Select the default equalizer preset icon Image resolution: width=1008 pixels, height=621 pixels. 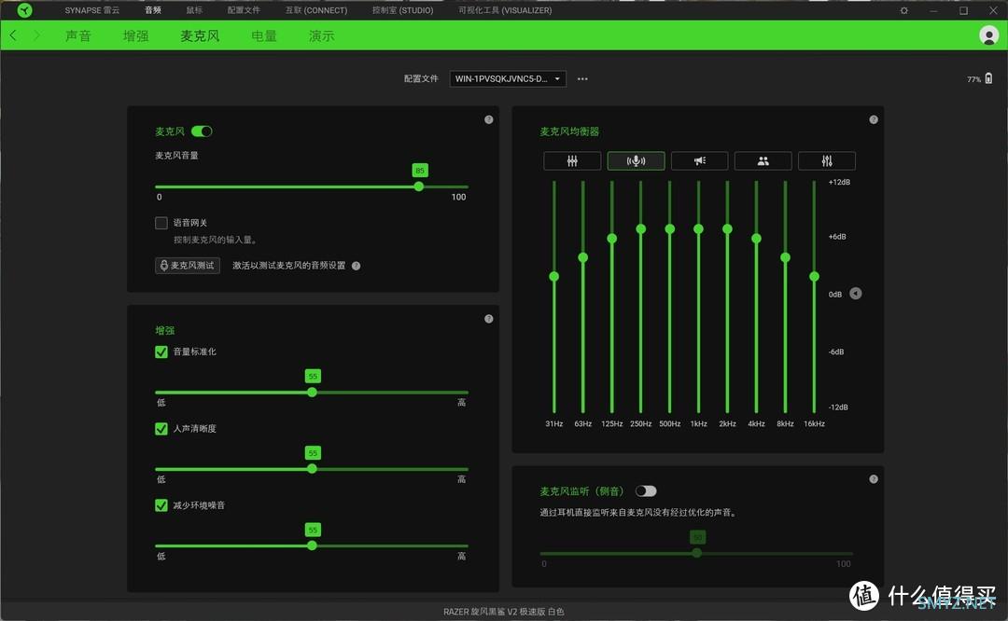coord(572,160)
